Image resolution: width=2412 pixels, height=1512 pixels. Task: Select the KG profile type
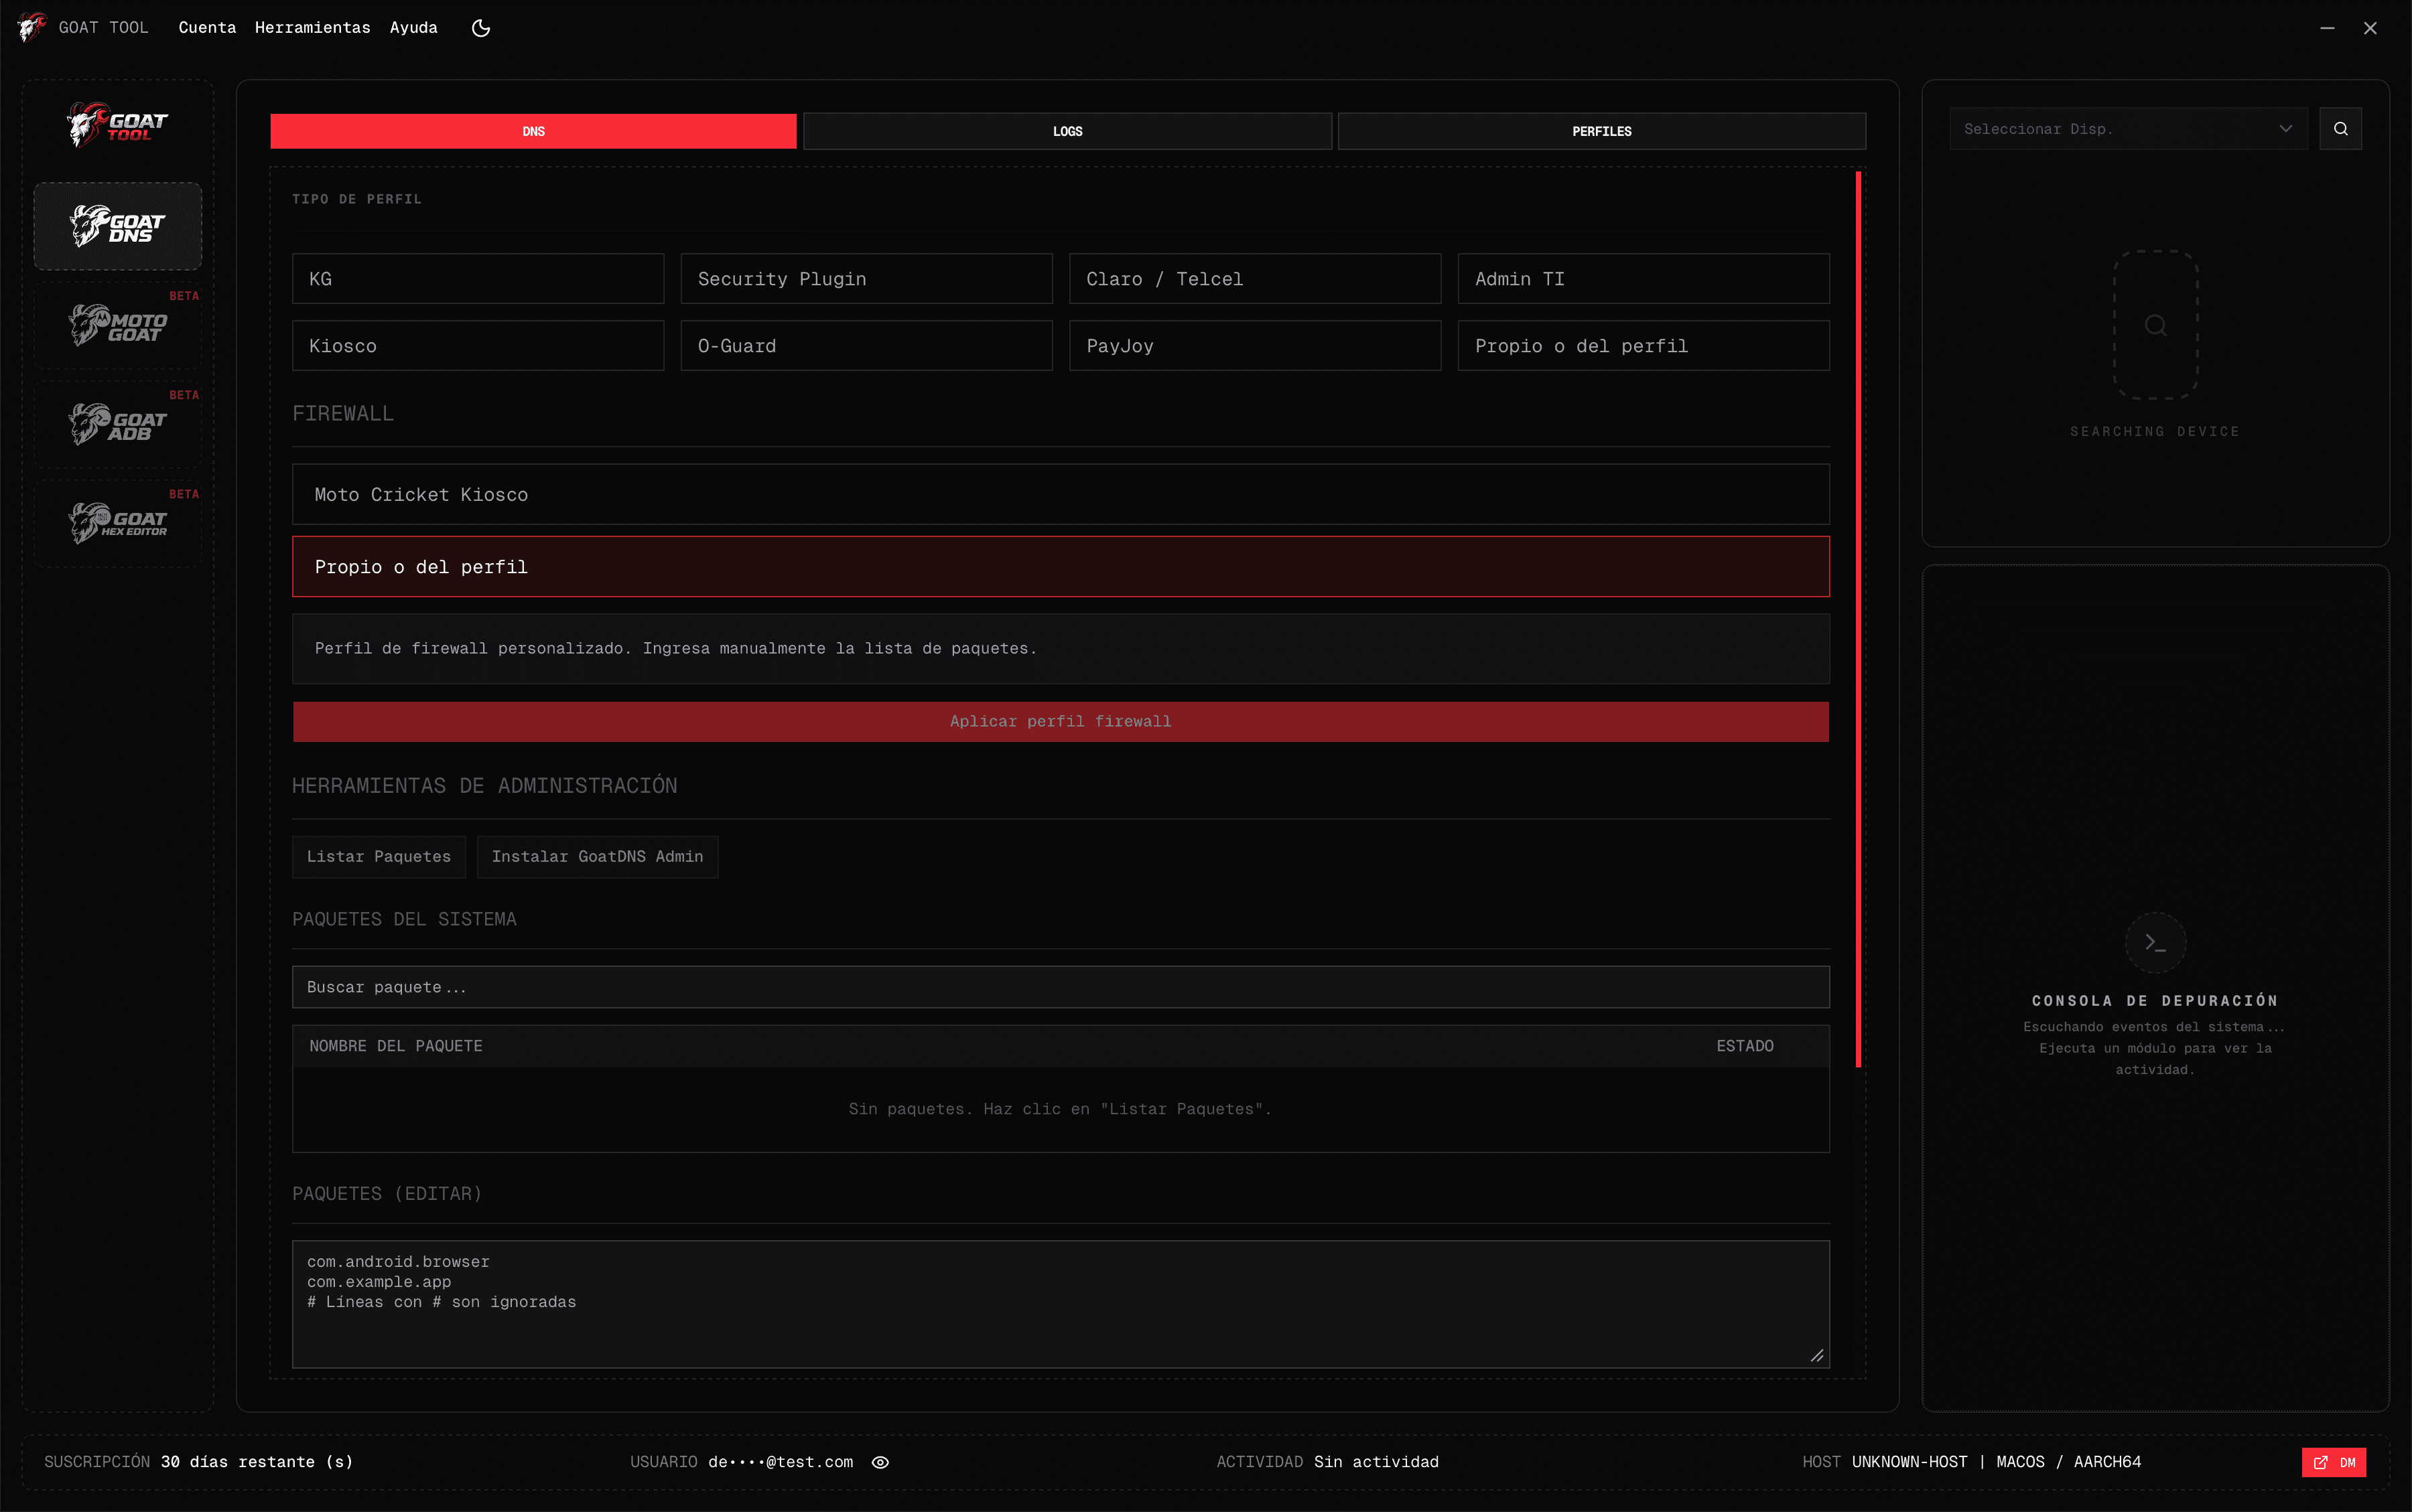point(478,279)
